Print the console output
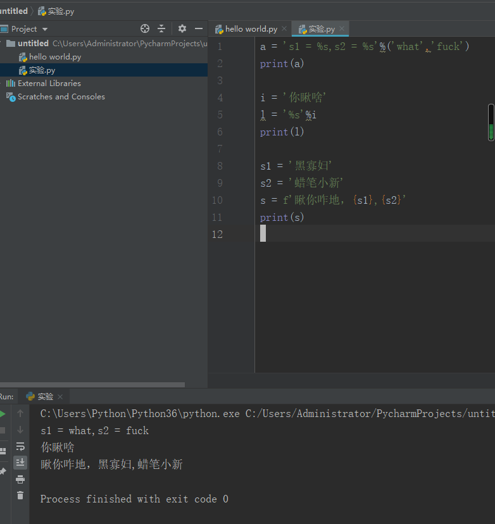Screen dimensions: 495x524 [20, 479]
